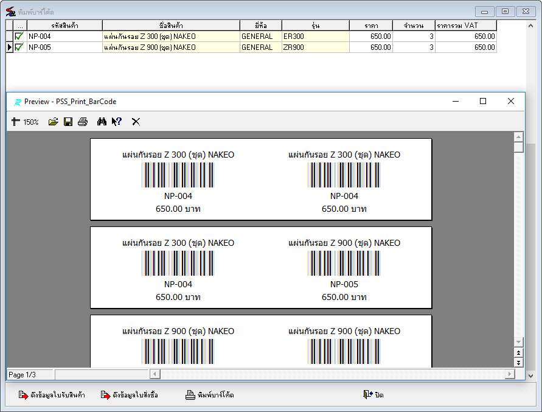Click the main window app icon in title bar
542x412 pixels.
coord(11,12)
